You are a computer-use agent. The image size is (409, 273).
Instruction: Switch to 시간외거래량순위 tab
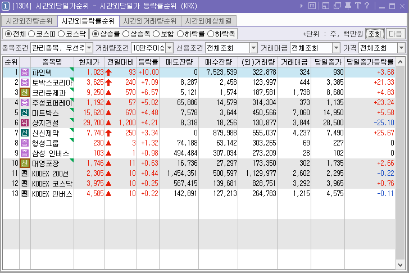coord(150,21)
